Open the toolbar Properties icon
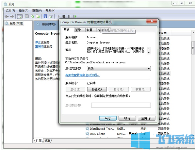This screenshot has height=150, width=195. (27, 16)
